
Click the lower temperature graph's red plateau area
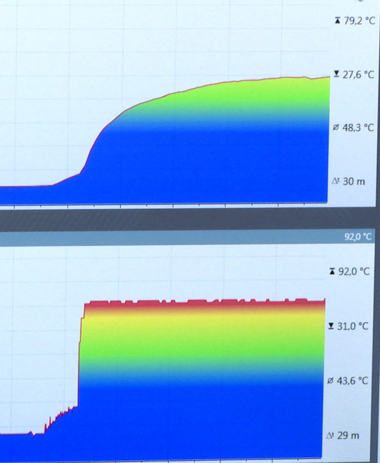(204, 304)
